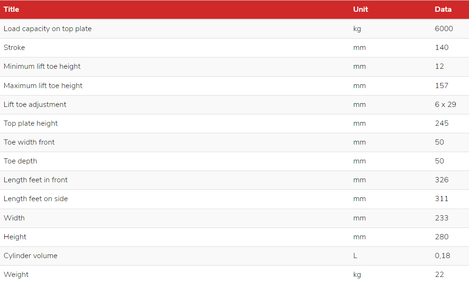The width and height of the screenshot is (469, 284).
Task: Click the Toe depth row label
Action: pyautogui.click(x=20, y=161)
